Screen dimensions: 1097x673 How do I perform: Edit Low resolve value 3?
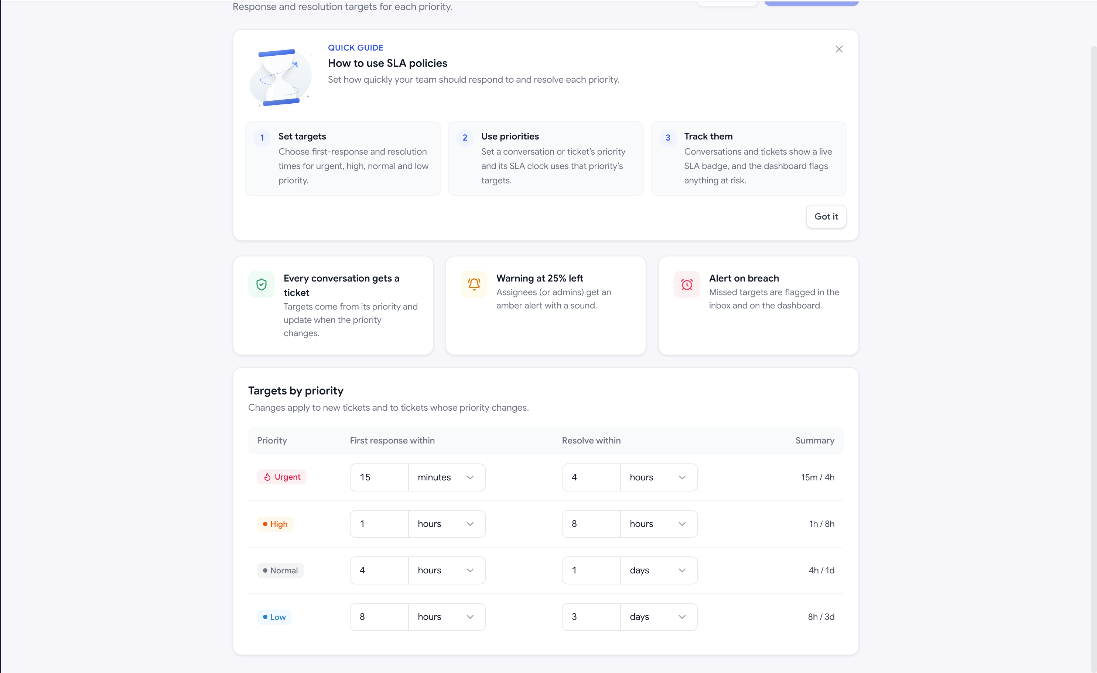click(591, 617)
